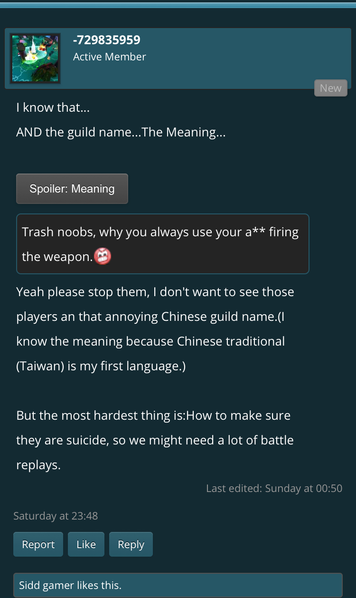Report this post

(x=38, y=544)
